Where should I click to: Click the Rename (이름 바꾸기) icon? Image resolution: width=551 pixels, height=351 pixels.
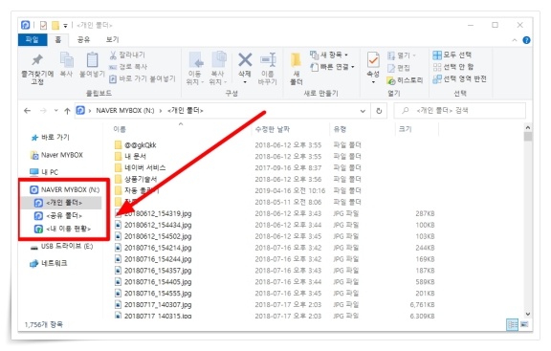click(x=268, y=59)
